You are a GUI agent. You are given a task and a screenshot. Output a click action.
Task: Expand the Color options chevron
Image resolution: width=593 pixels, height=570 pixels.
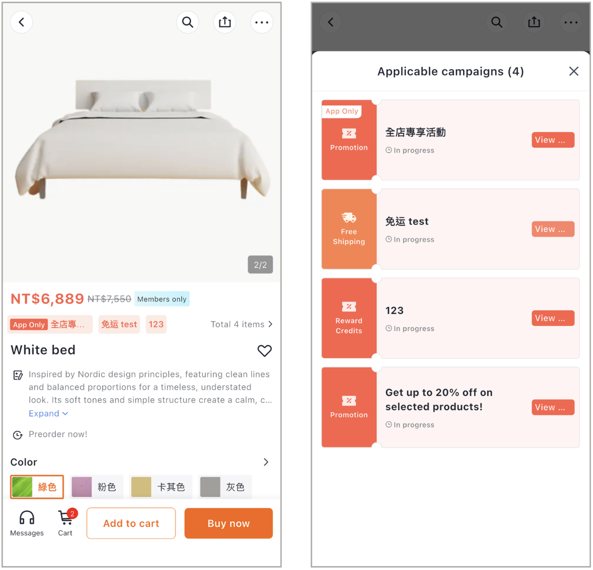[x=266, y=462]
